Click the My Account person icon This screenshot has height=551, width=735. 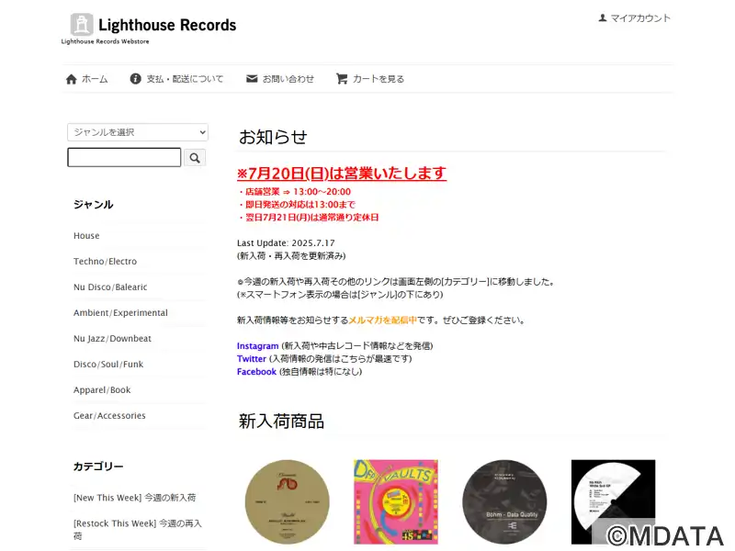click(x=603, y=17)
